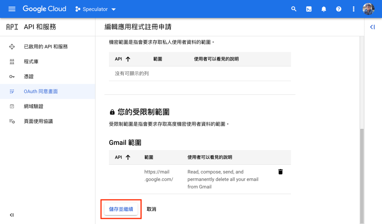
Task: Click the page vertical scrollbar thumb
Action: click(362, 175)
